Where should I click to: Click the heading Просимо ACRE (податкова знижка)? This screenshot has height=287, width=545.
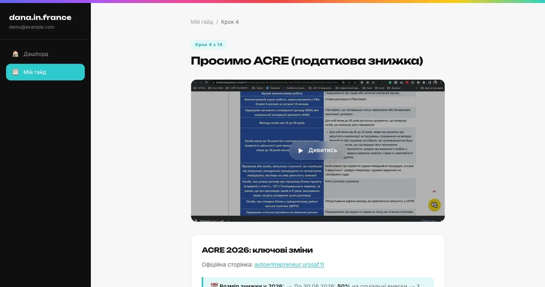point(307,61)
